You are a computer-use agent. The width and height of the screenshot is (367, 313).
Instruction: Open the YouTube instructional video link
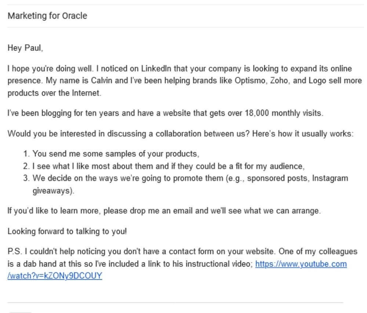pyautogui.click(x=301, y=264)
